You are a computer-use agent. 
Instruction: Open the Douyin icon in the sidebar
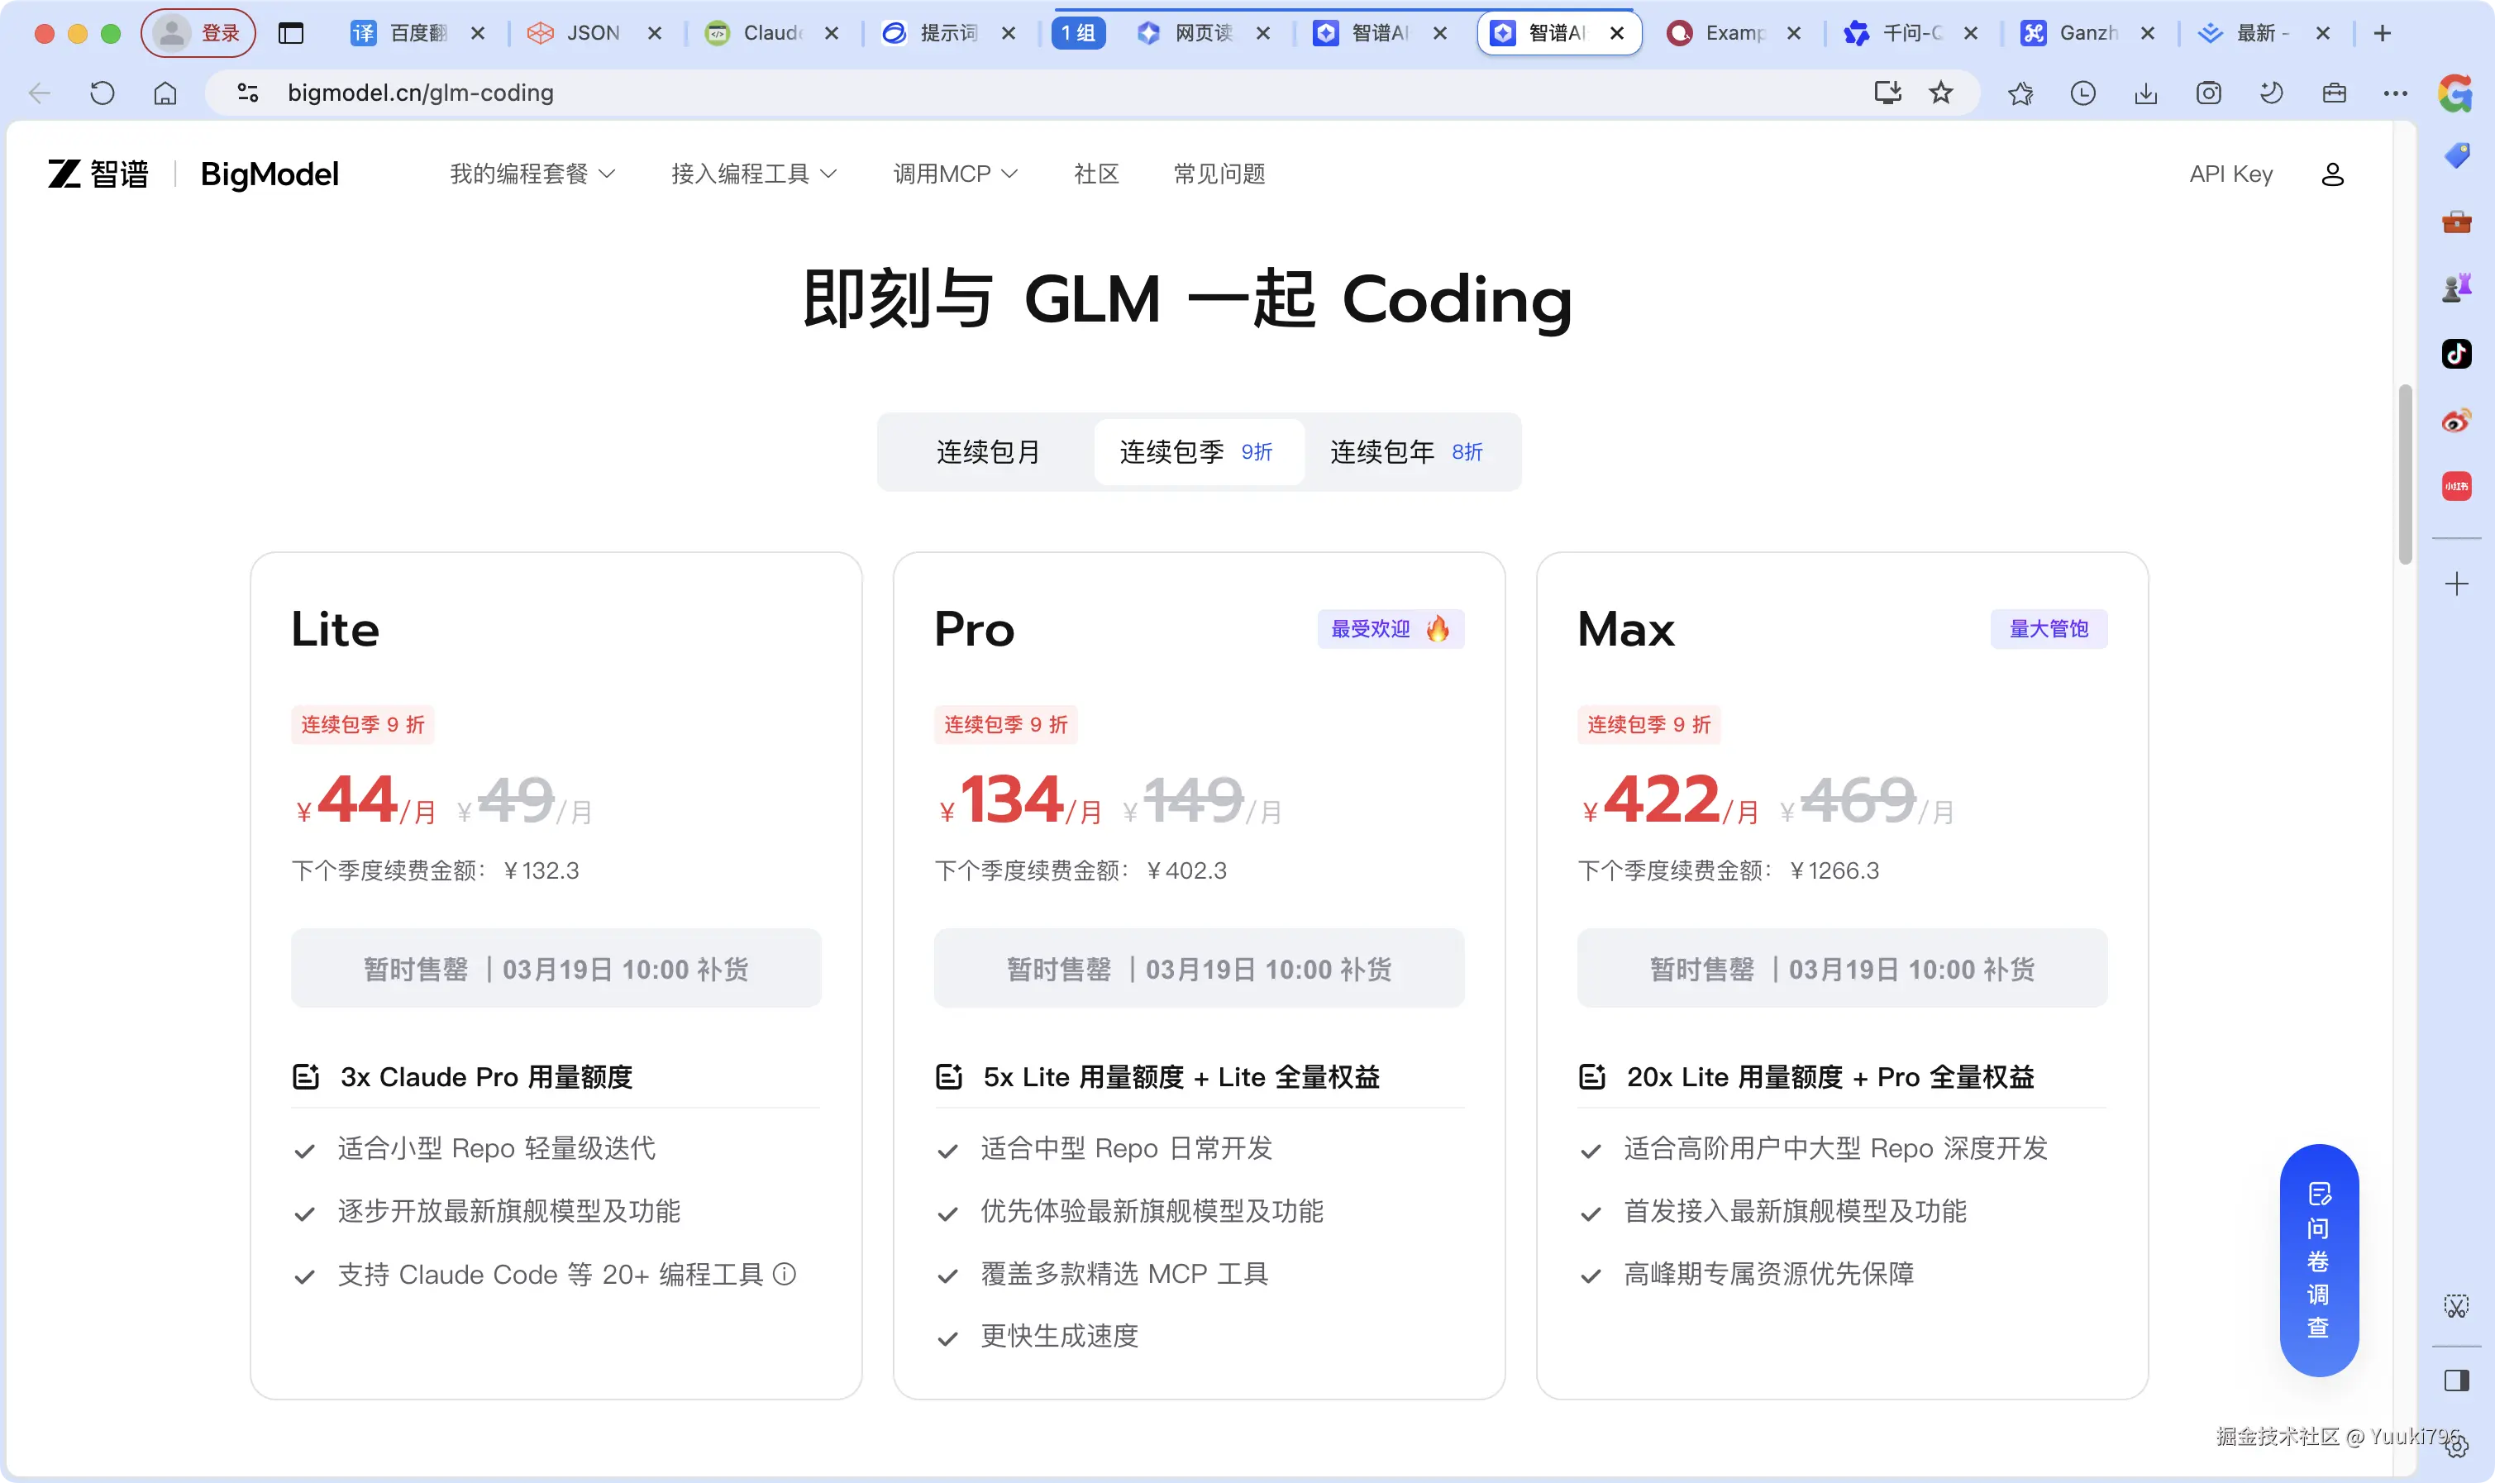click(x=2458, y=353)
